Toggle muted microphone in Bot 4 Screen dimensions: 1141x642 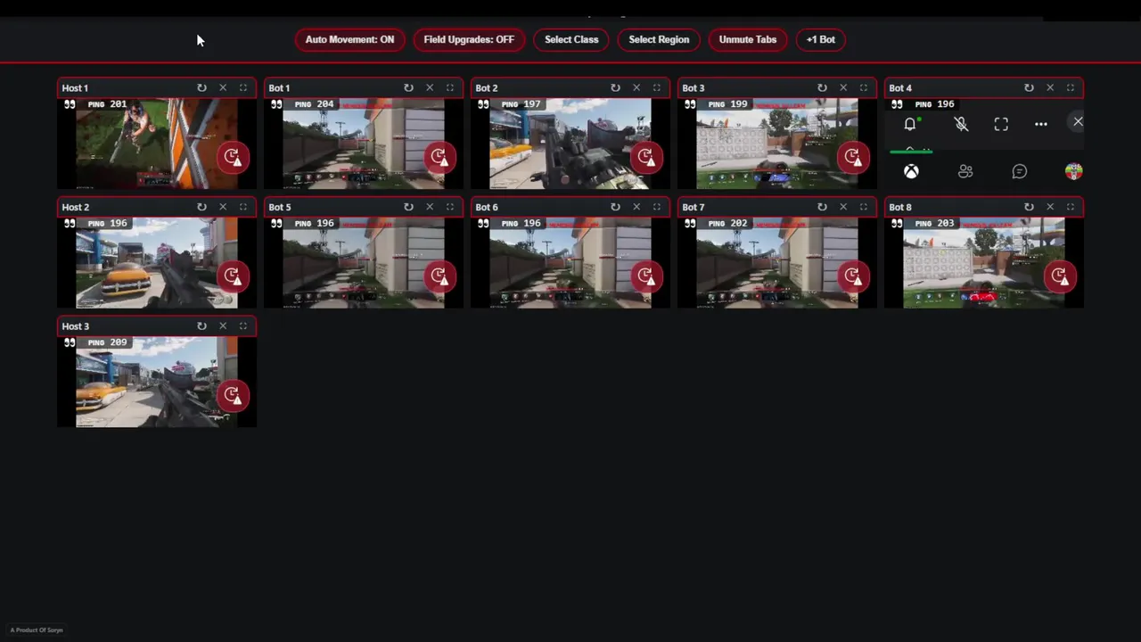coord(961,124)
